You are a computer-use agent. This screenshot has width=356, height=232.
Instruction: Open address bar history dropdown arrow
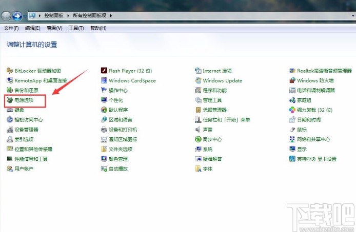point(353,16)
